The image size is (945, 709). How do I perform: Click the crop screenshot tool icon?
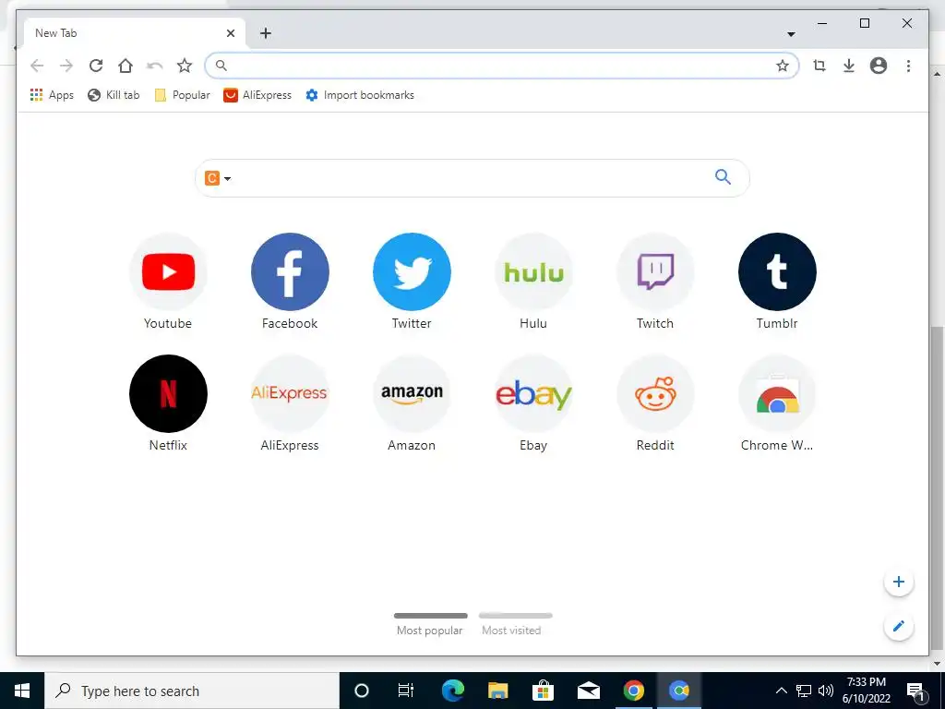click(x=819, y=66)
